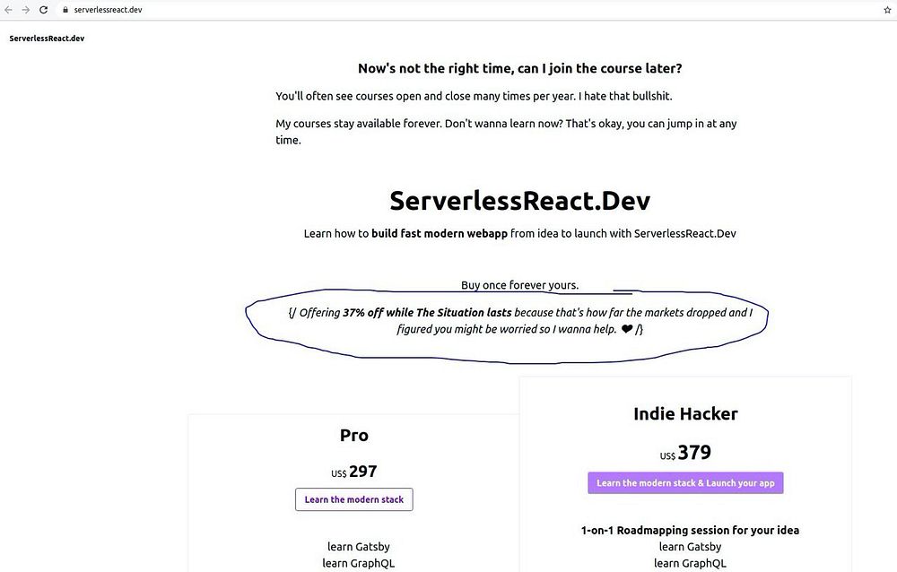
Task: Click the 'Learn the modern stack' button
Action: 354,499
